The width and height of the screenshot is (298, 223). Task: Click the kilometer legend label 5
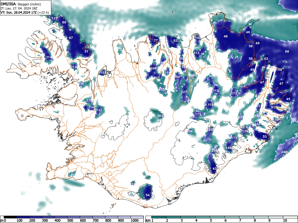coord(211,221)
